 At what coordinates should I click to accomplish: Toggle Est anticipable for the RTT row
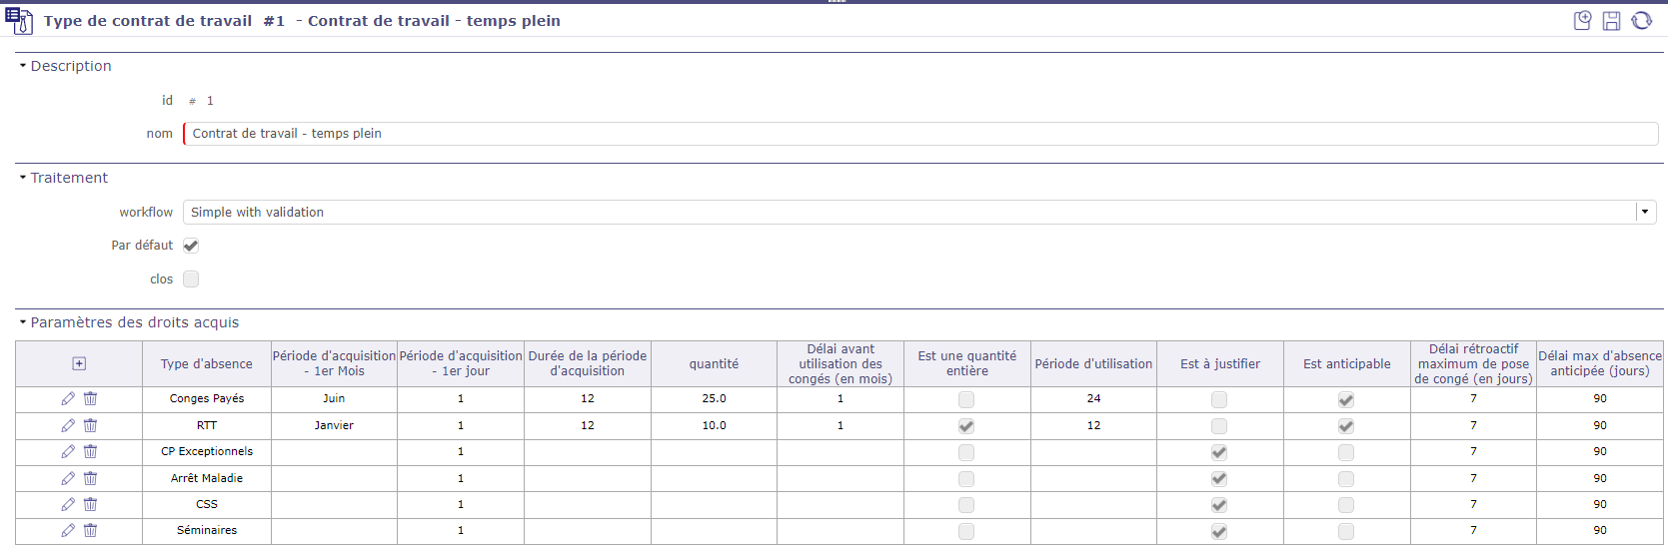pyautogui.click(x=1346, y=426)
